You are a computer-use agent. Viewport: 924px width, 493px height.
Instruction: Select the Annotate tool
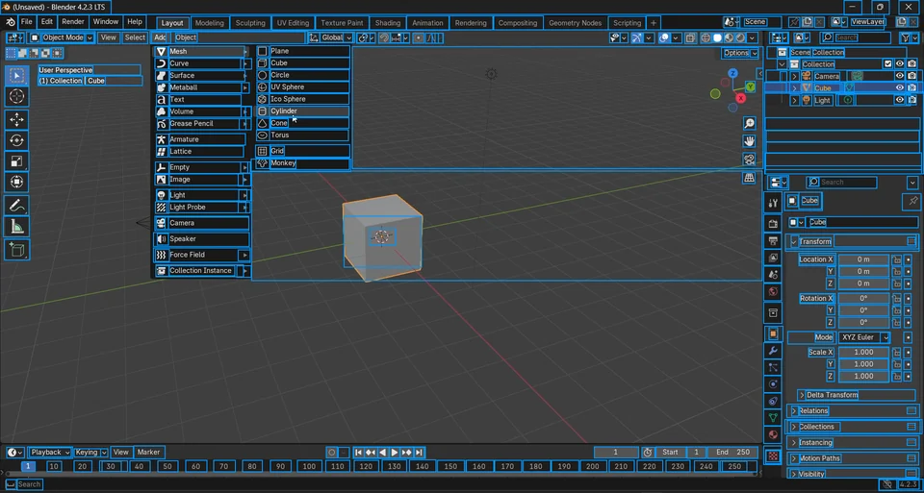16,206
